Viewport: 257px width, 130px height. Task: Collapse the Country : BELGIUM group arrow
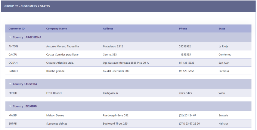pyautogui.click(x=10, y=106)
